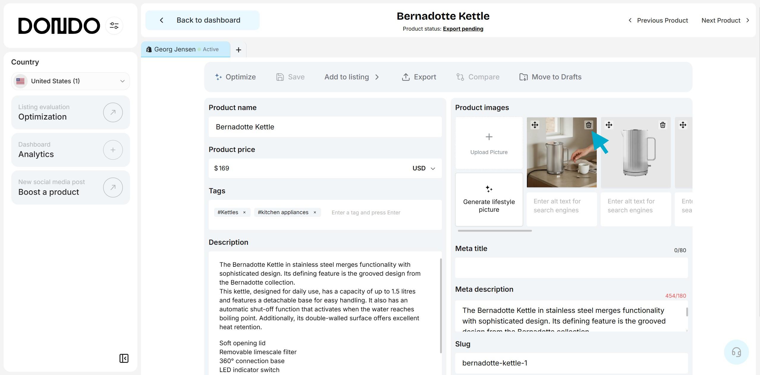This screenshot has width=760, height=375.
Task: Click into the Meta title field
Action: (571, 268)
